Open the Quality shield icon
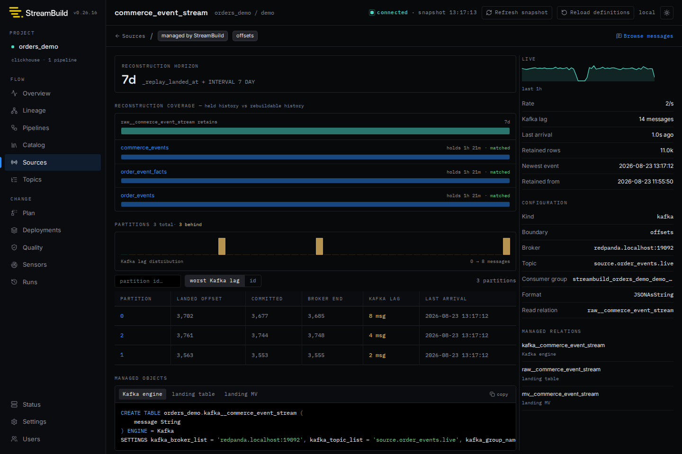 tap(14, 247)
